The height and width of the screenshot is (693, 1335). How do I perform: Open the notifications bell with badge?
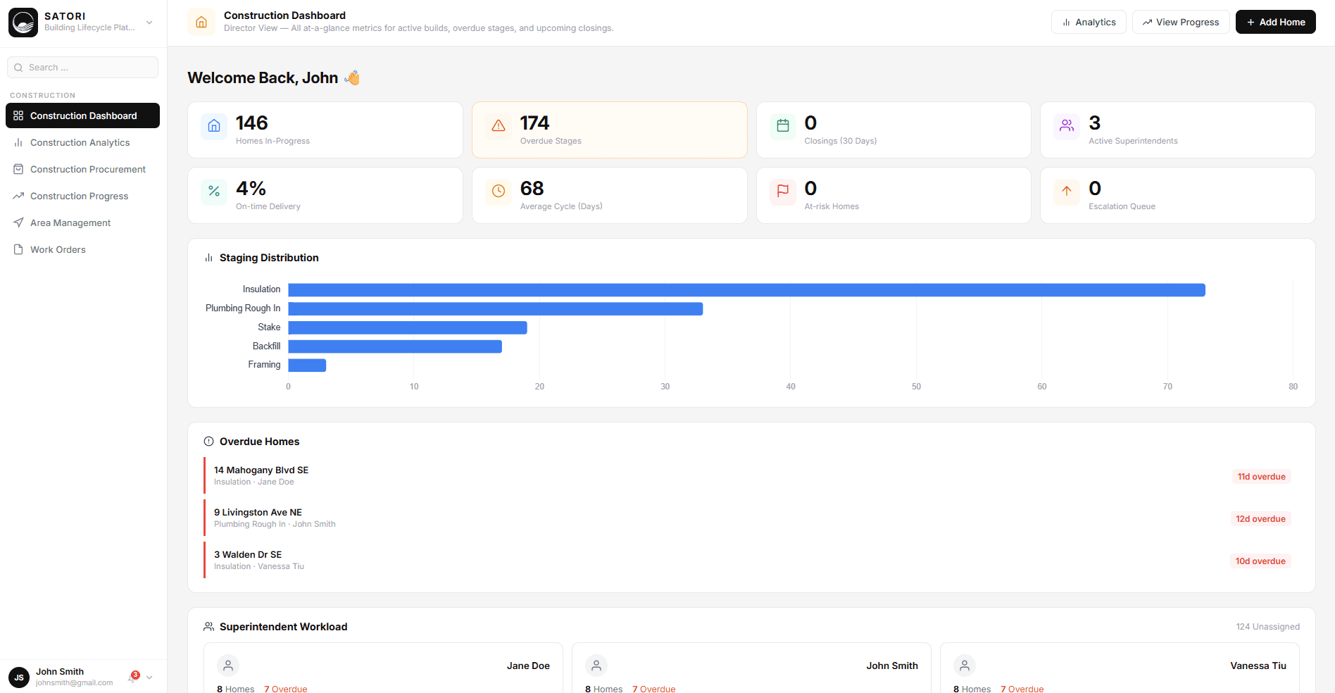pos(133,677)
